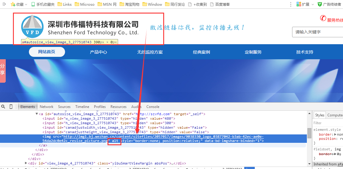The width and height of the screenshot is (343, 169).
Task: Open the 百度博客 bookmark
Action: [x=220, y=4]
